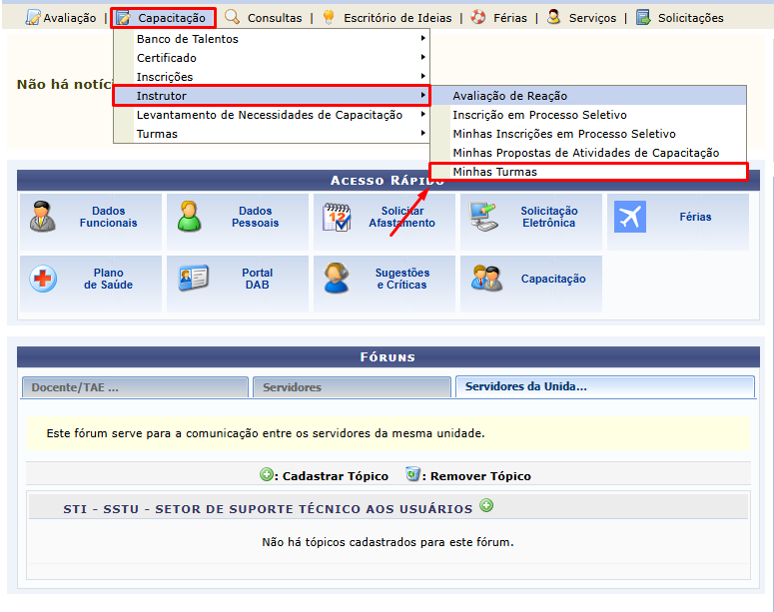Click the Avaliação pencil icon

33,17
